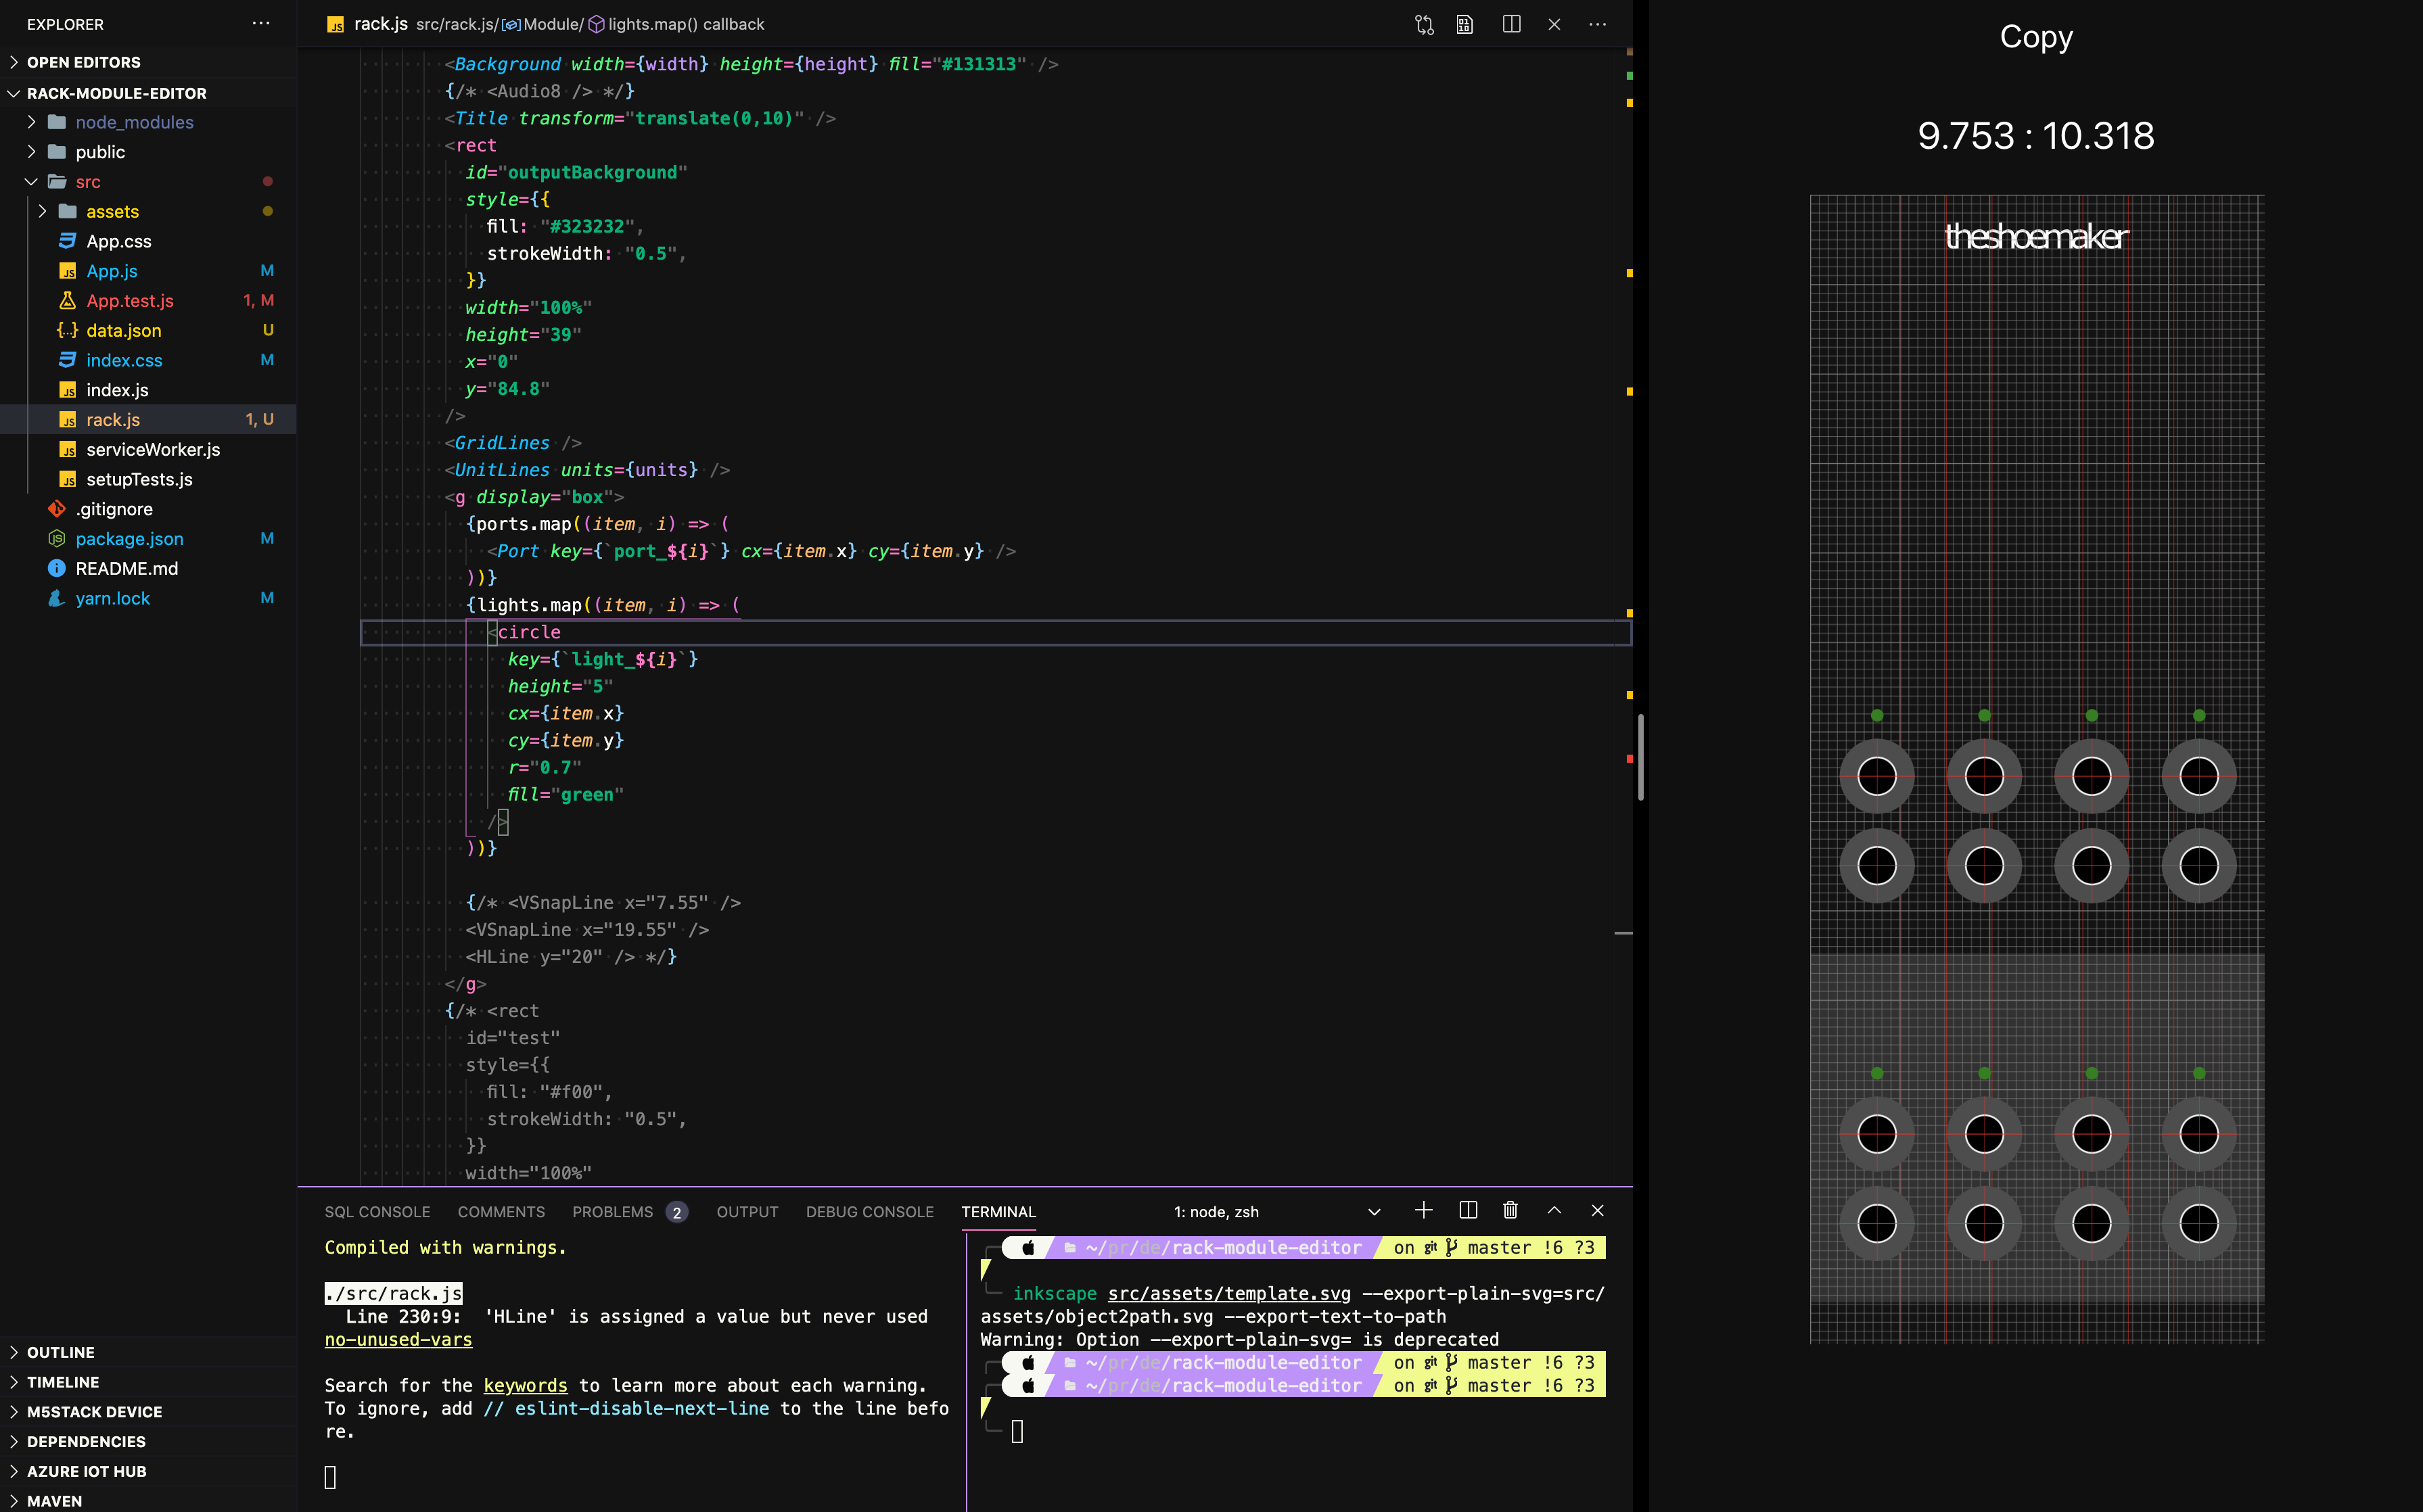Toggle visibility of MSSTACK DEVICE section
Image resolution: width=2423 pixels, height=1512 pixels.
(14, 1411)
